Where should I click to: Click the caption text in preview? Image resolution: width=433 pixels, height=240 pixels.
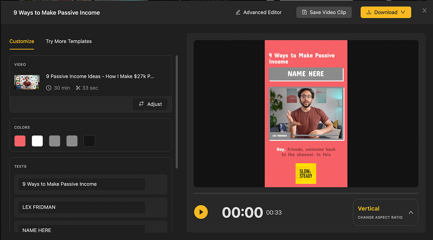(x=306, y=152)
